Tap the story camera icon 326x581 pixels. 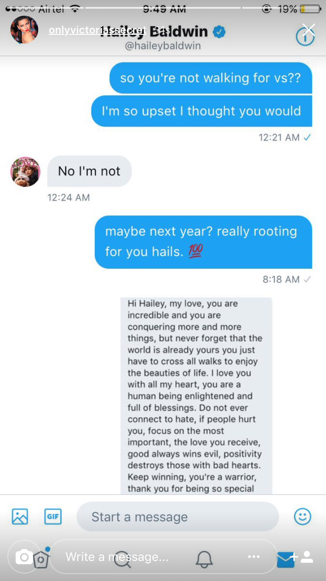coord(24,557)
